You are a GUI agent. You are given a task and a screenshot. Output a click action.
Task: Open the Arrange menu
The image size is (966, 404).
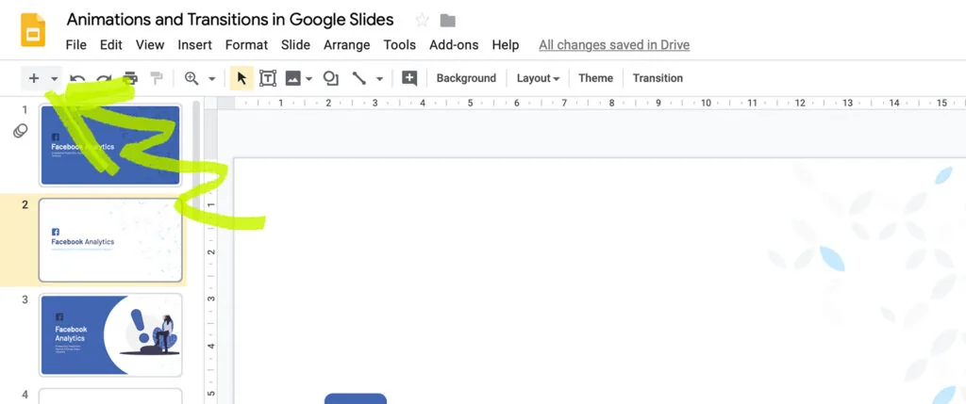coord(347,45)
